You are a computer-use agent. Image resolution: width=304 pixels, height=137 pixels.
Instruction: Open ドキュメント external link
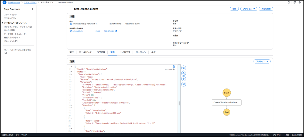pos(11,41)
